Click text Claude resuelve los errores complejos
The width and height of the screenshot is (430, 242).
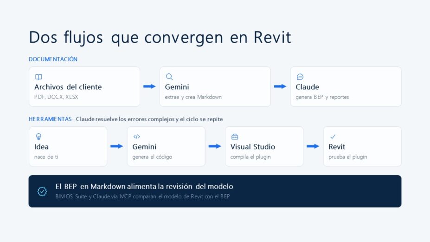tap(125, 119)
